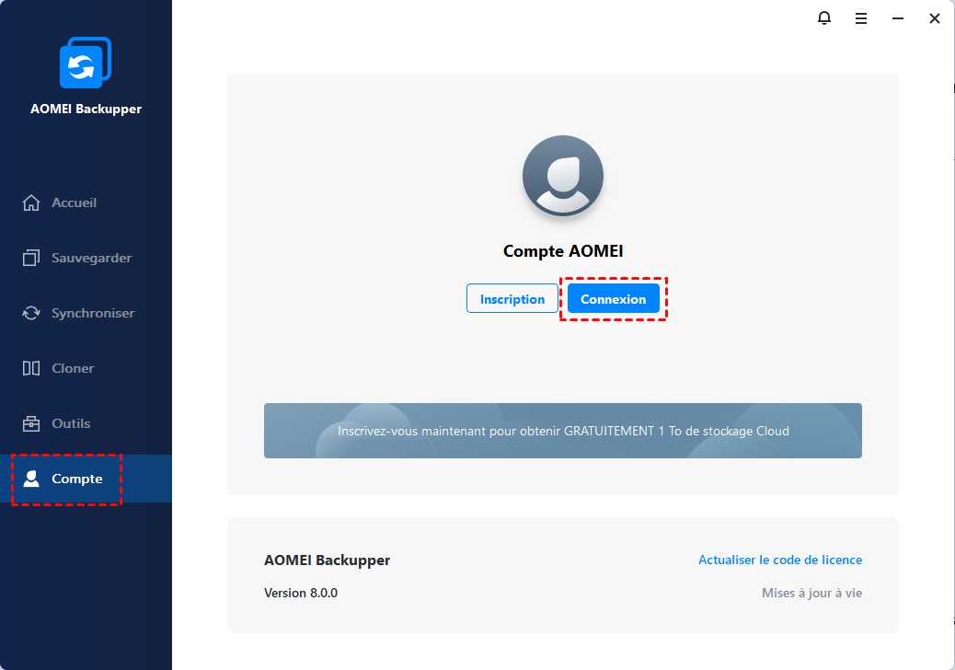This screenshot has width=955, height=670.
Task: Click the Compte AOMEI heading
Action: click(563, 251)
